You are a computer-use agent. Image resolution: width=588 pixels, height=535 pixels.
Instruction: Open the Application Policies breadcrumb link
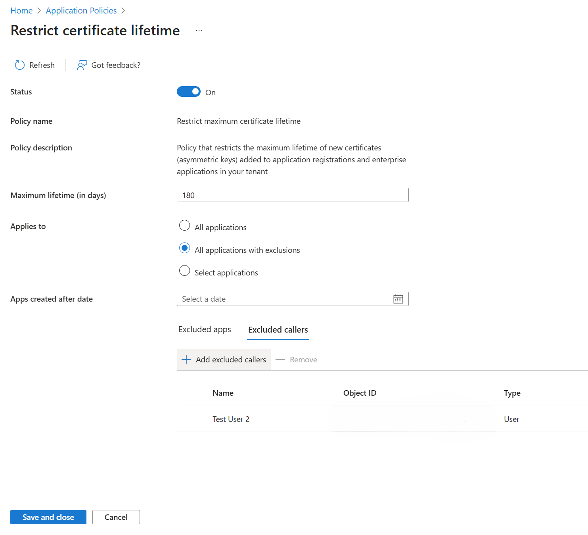(81, 10)
